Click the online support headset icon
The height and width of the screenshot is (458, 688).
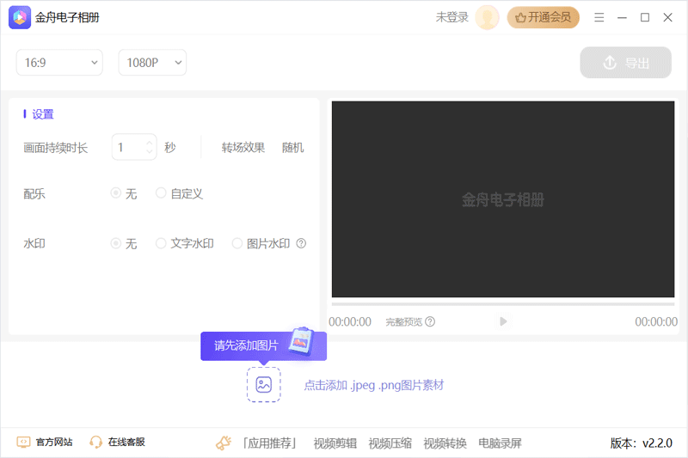[96, 443]
